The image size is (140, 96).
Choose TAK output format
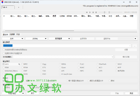[43, 71]
